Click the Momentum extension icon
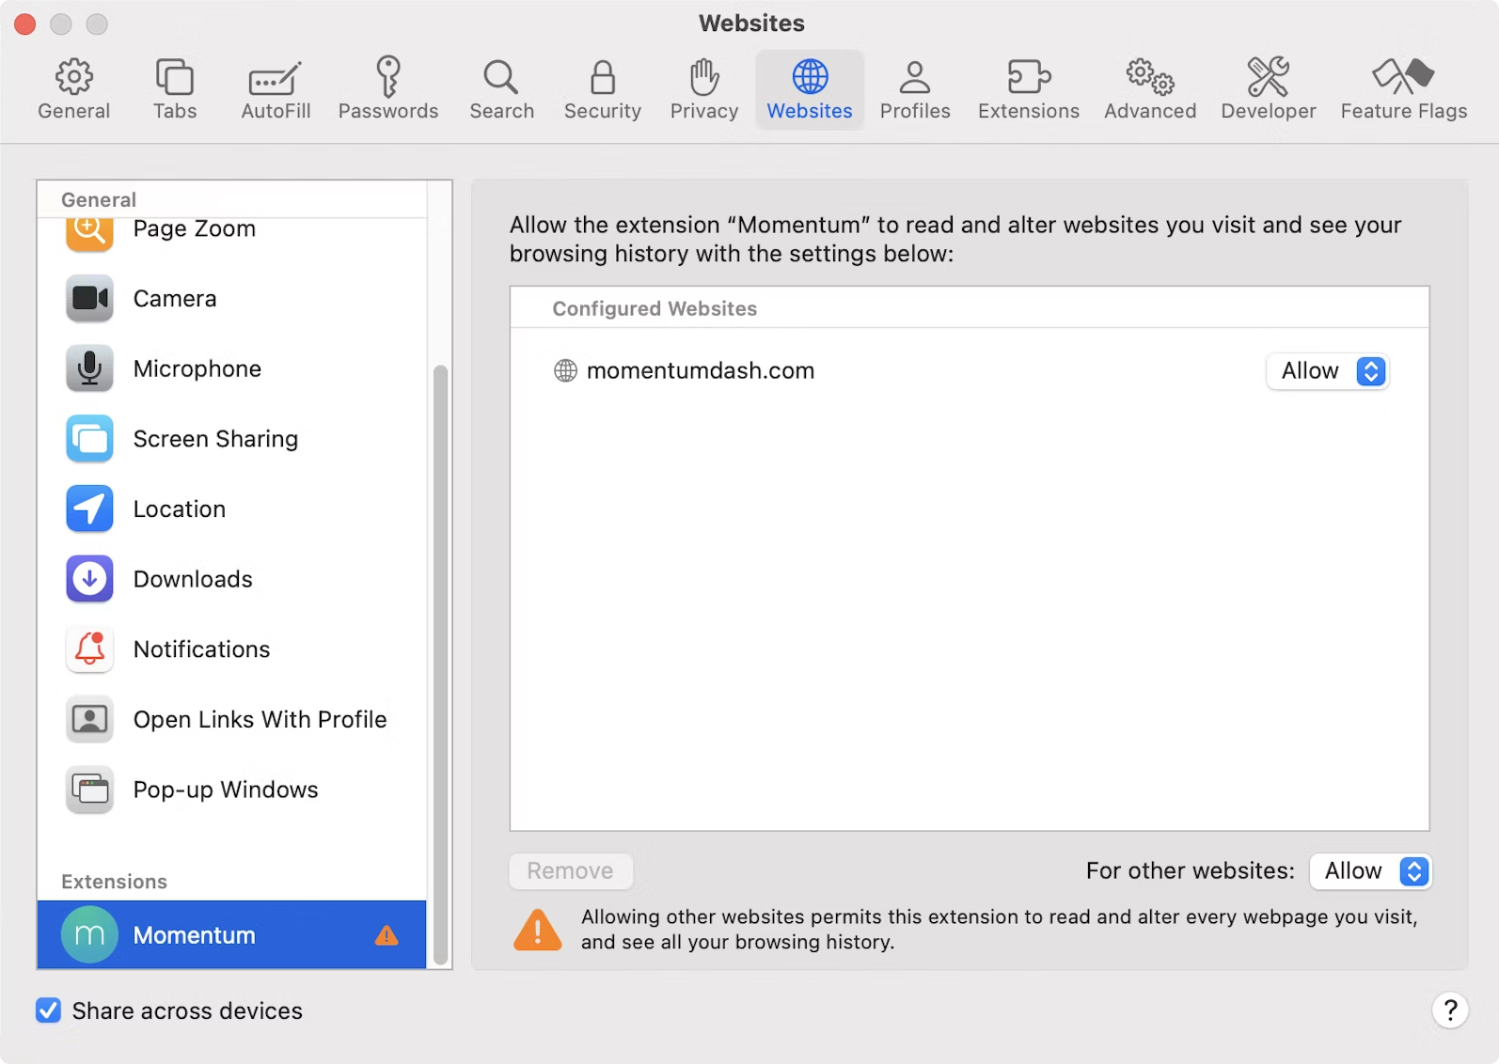 pyautogui.click(x=89, y=934)
